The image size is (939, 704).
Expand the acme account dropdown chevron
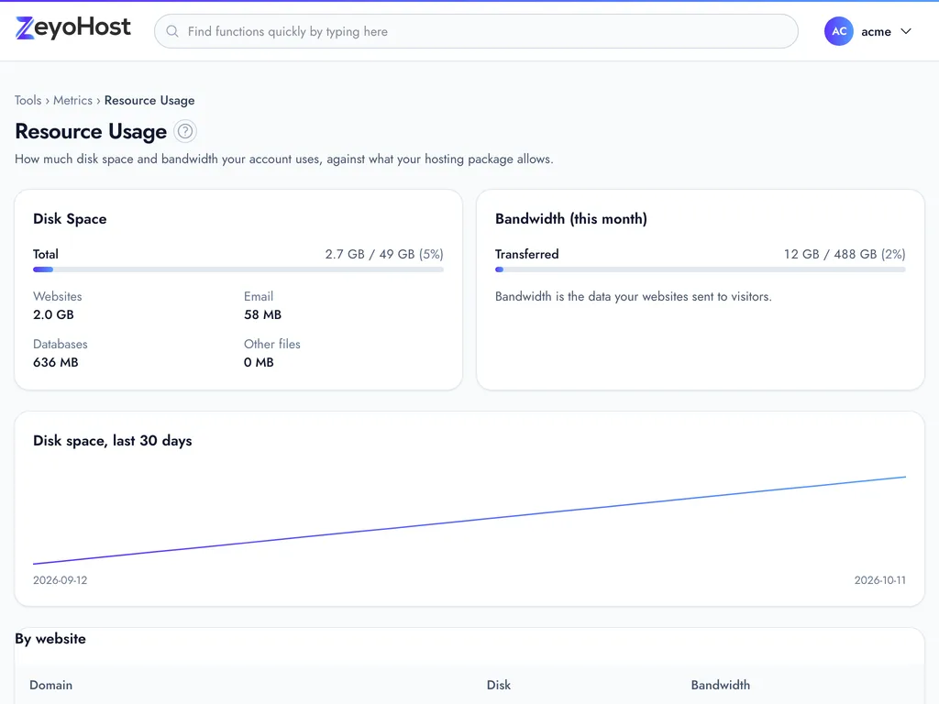pyautogui.click(x=906, y=31)
